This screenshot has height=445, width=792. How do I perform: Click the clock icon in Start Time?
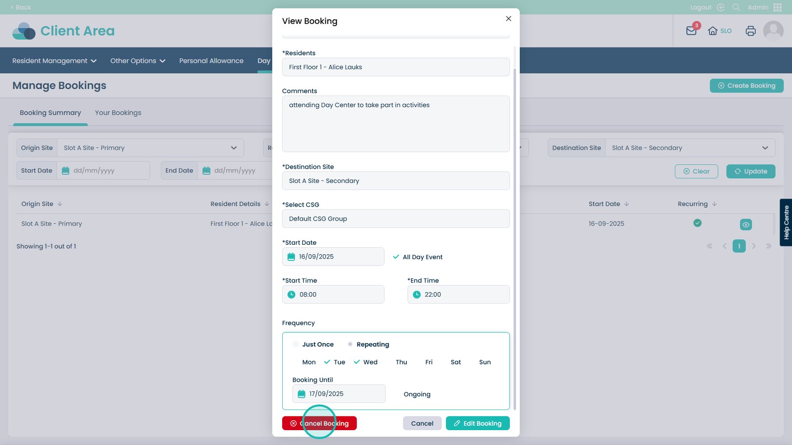[292, 295]
